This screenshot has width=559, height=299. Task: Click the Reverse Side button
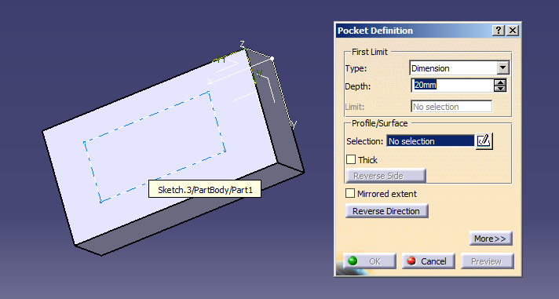[x=385, y=176]
